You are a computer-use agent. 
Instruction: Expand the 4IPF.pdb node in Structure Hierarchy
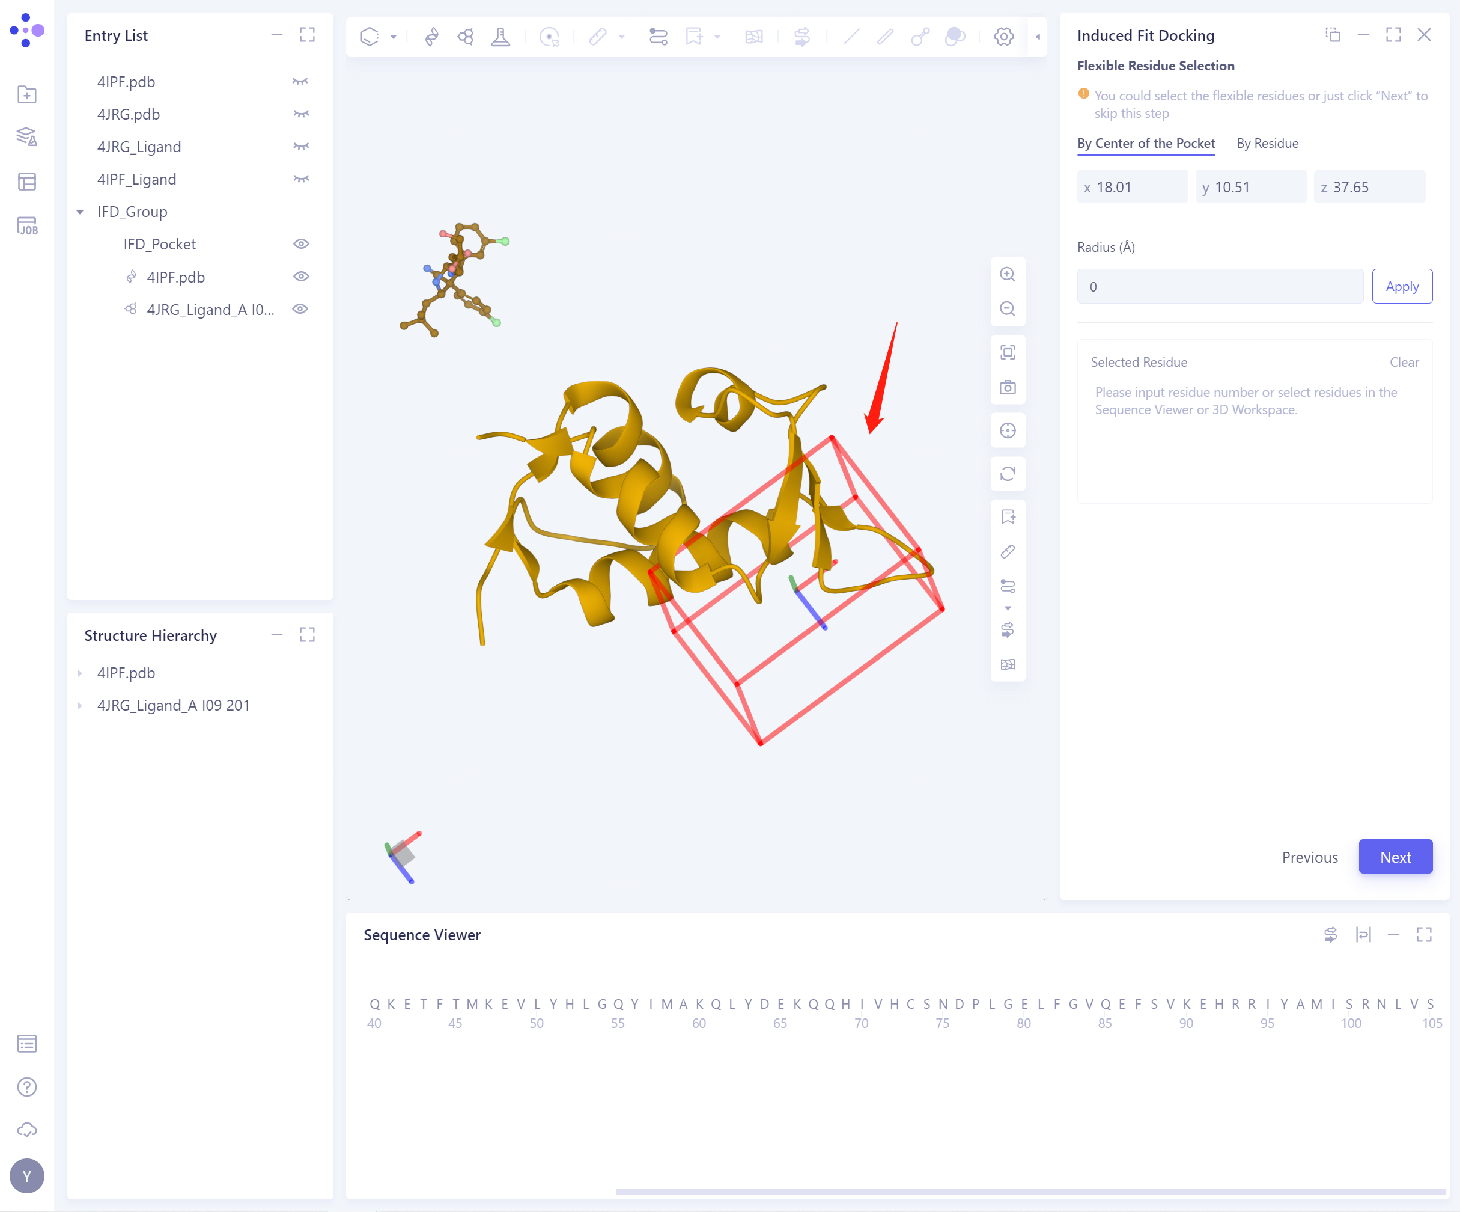[80, 673]
